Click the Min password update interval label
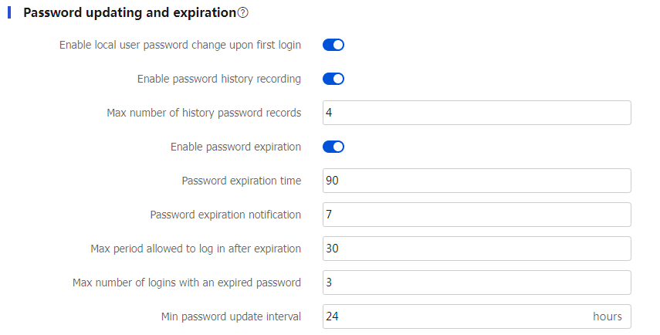Viewport: 660px width, 335px height. click(x=231, y=316)
